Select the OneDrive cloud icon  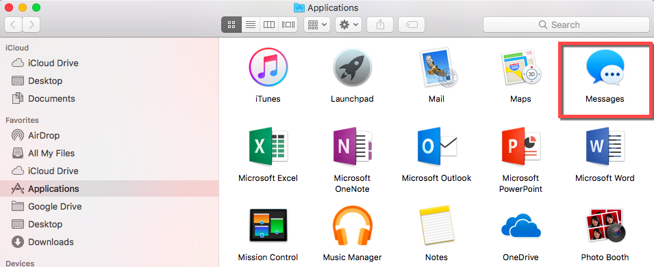point(520,227)
